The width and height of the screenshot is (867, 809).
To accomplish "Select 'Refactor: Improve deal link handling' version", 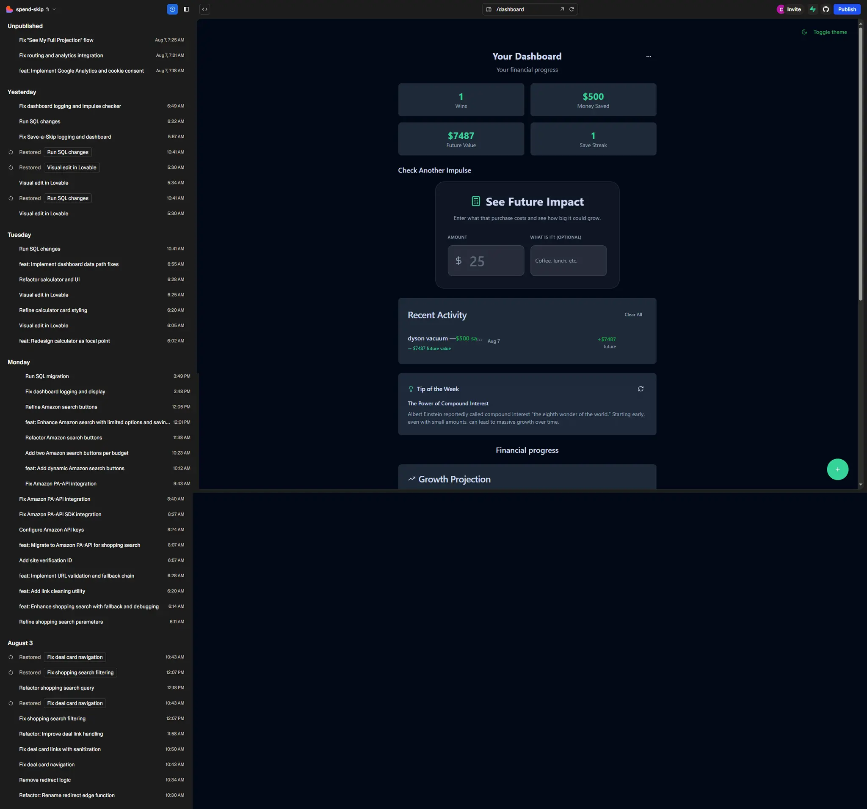I will pos(97,734).
